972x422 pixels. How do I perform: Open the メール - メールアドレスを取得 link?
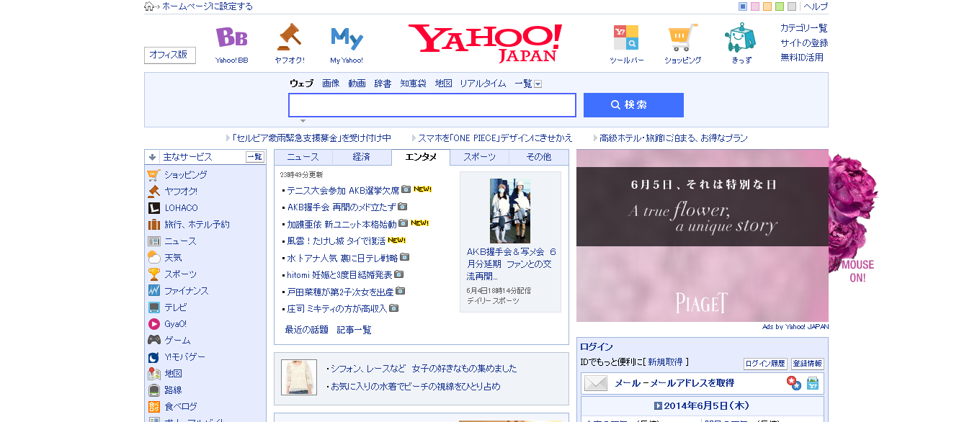pyautogui.click(x=674, y=383)
